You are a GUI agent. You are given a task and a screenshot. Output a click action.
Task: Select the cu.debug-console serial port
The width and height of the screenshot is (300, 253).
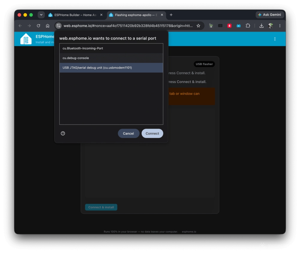111,58
